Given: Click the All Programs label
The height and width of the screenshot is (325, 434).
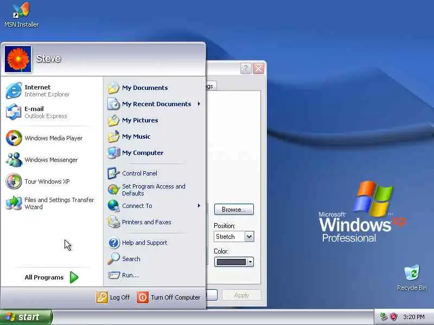Looking at the screenshot, I should point(44,277).
